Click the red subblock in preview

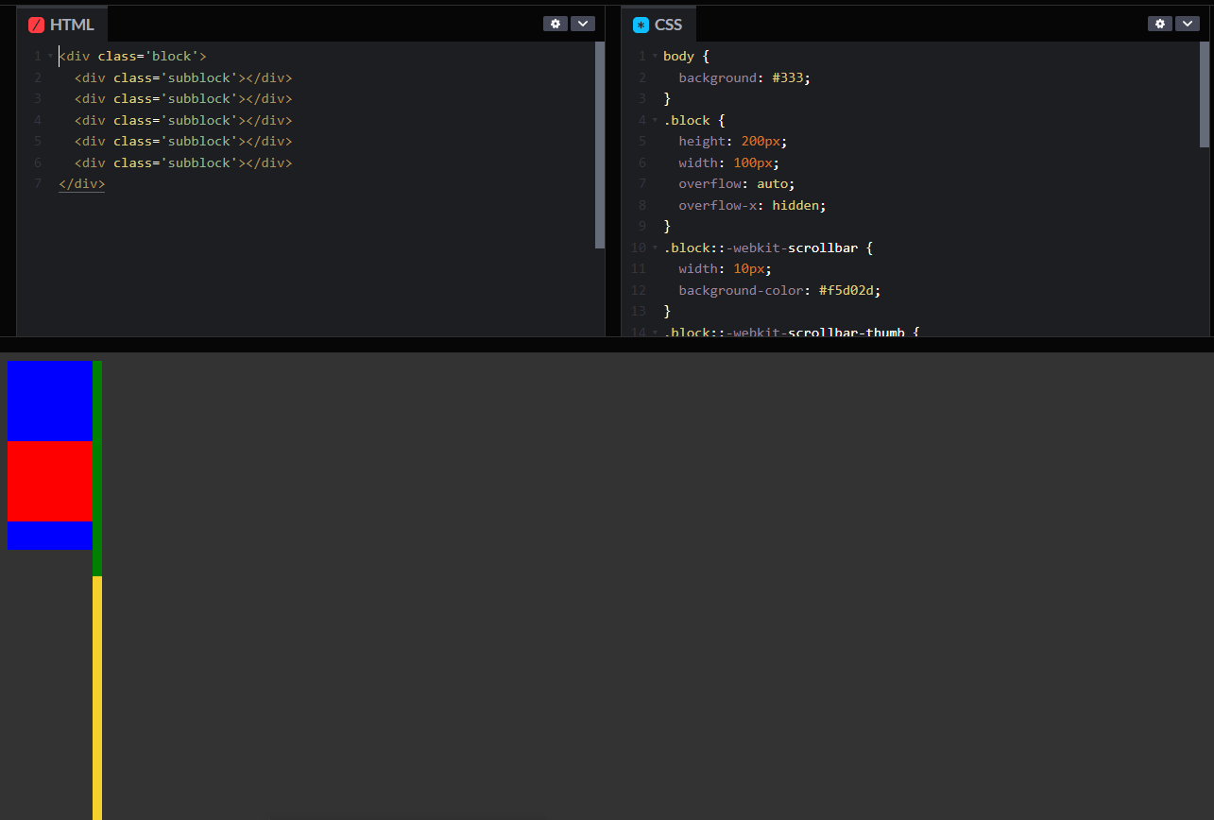pos(50,481)
